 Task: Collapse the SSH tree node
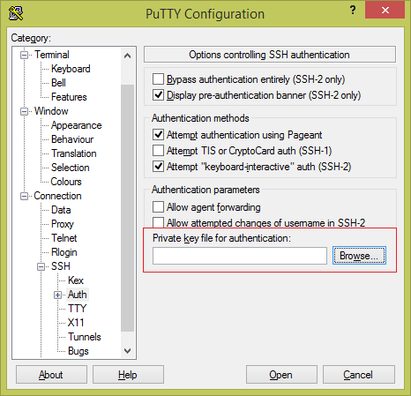point(41,266)
